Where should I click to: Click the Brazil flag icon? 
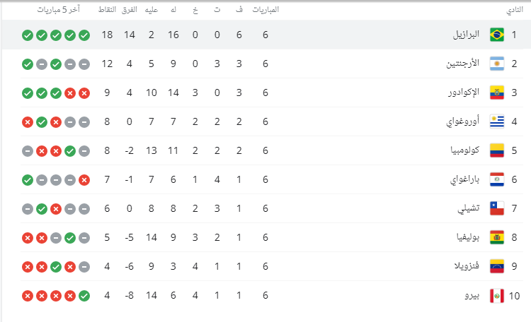(496, 35)
